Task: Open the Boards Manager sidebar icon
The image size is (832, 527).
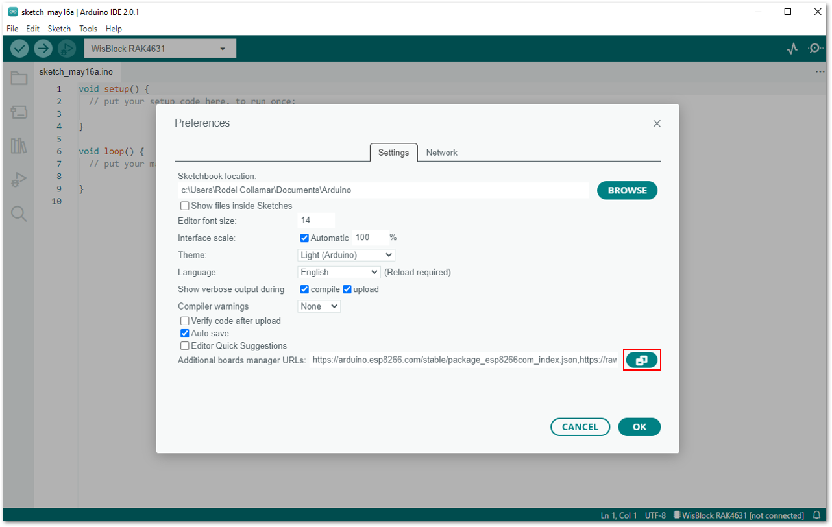Action: tap(19, 112)
